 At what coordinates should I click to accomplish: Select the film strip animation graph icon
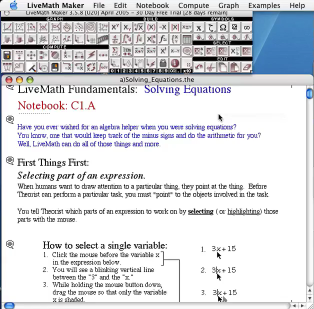tap(102, 38)
